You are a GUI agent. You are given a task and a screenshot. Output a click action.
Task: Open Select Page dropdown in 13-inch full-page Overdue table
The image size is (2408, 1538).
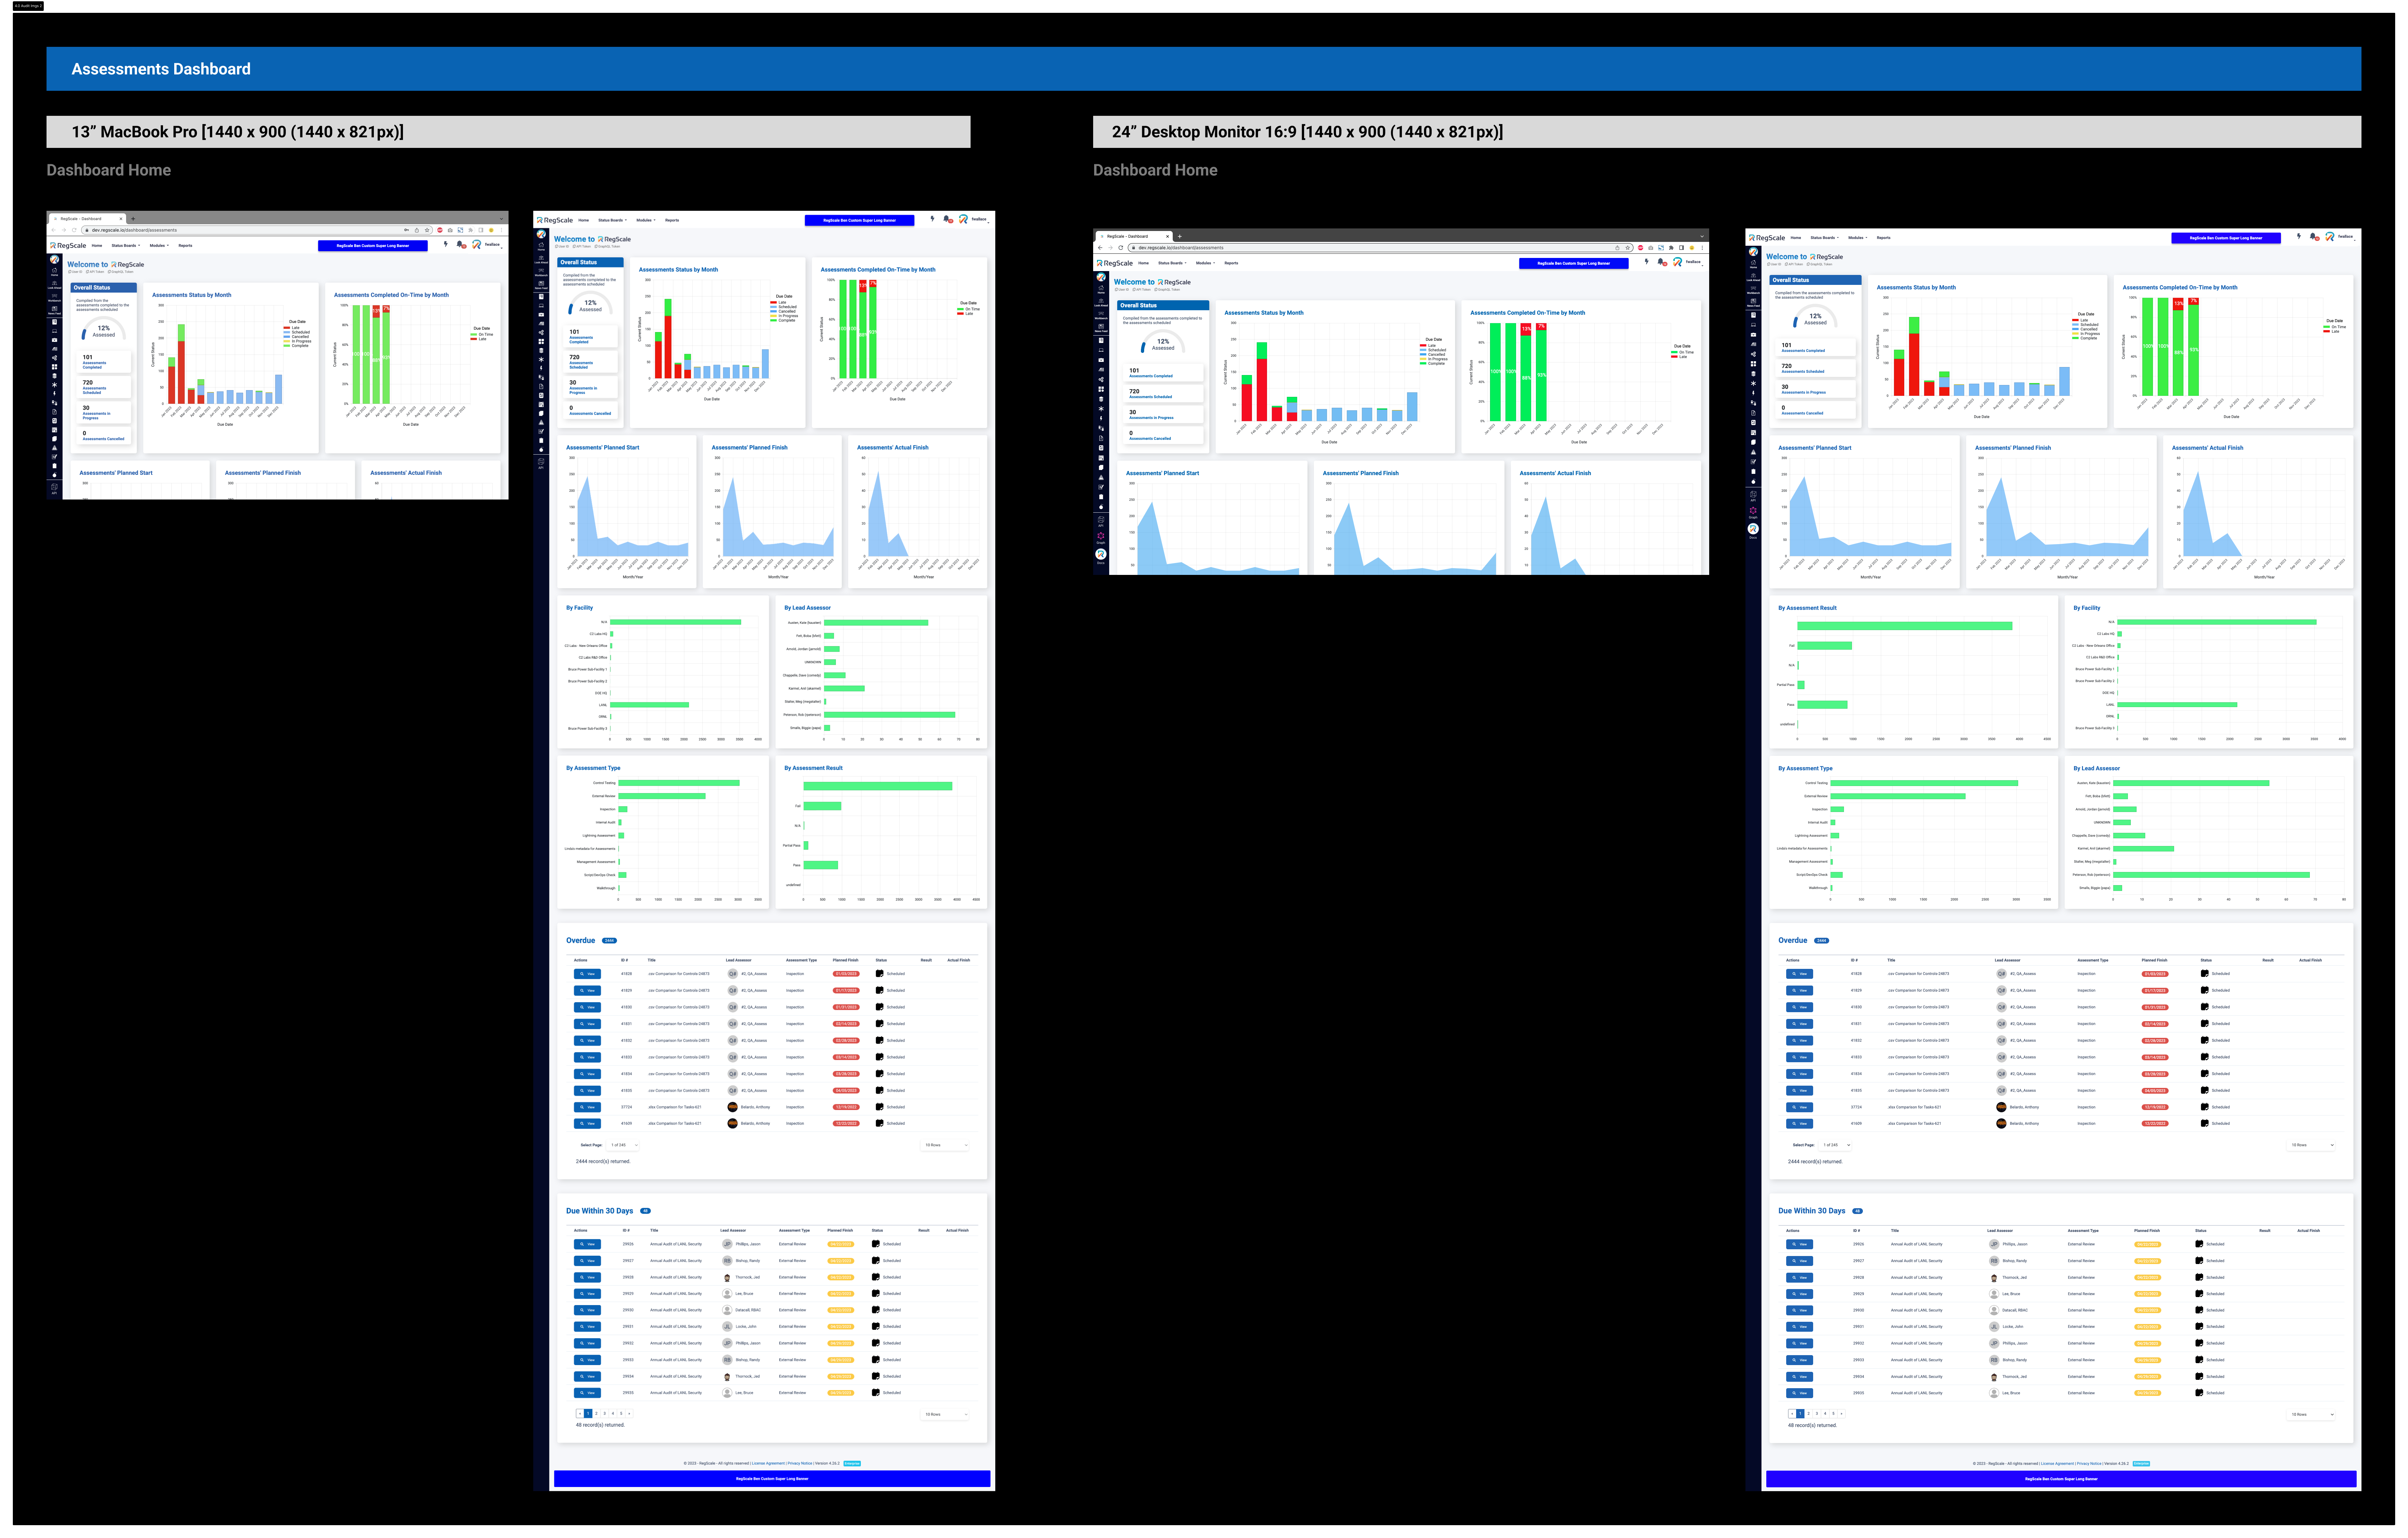(x=623, y=1145)
